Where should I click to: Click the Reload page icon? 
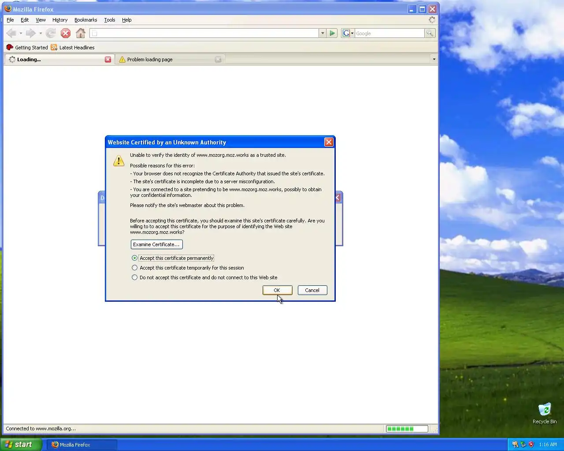[x=51, y=33]
